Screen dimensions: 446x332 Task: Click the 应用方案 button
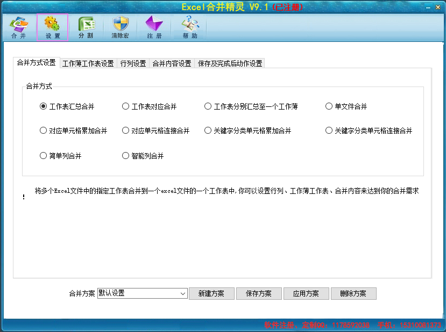pos(306,293)
